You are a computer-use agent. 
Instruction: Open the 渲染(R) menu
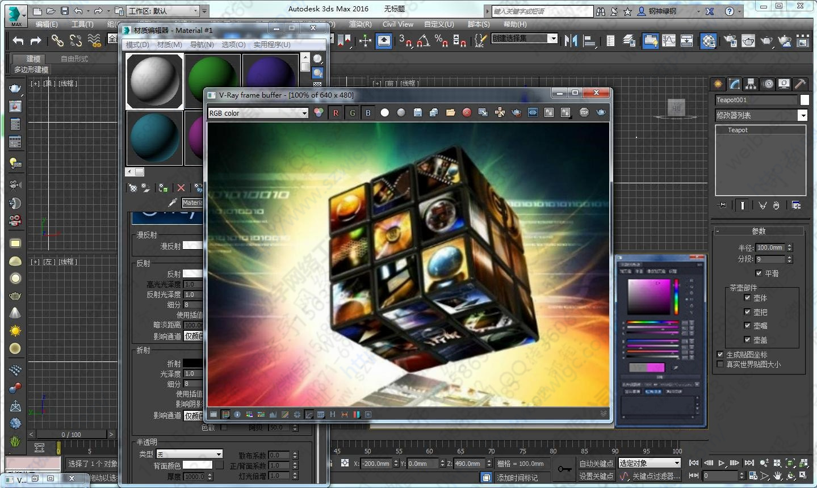(360, 24)
